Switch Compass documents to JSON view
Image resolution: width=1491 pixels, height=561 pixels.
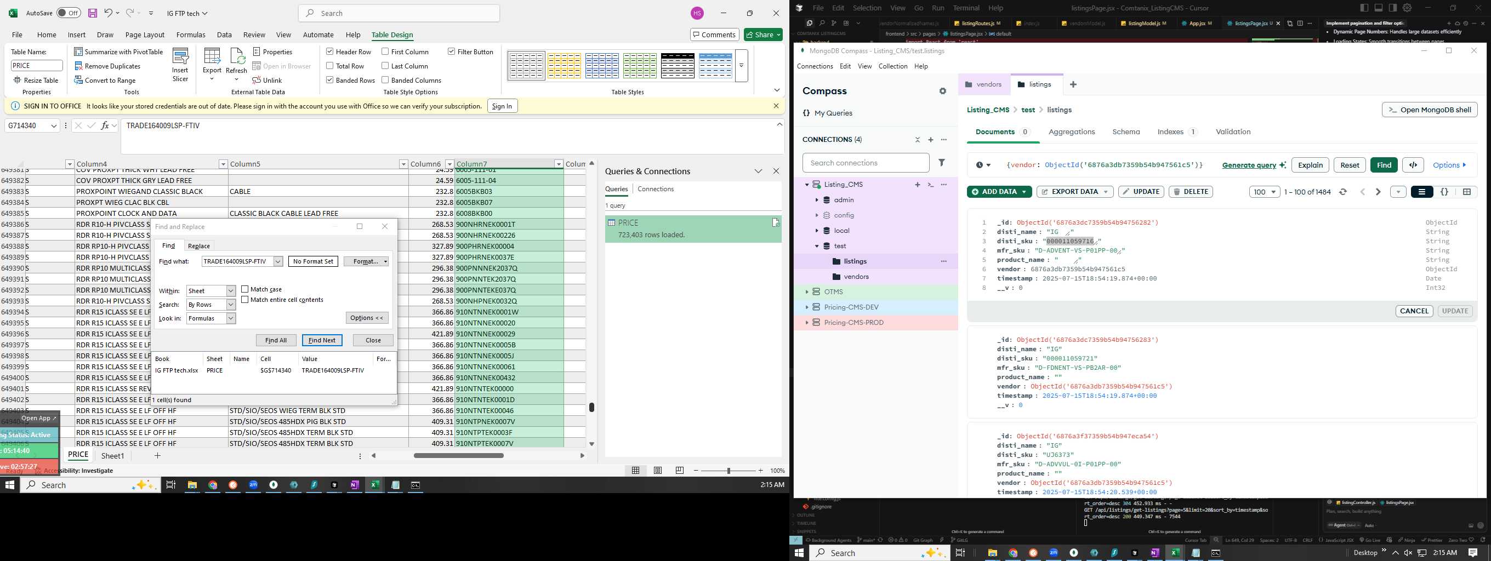(1444, 192)
